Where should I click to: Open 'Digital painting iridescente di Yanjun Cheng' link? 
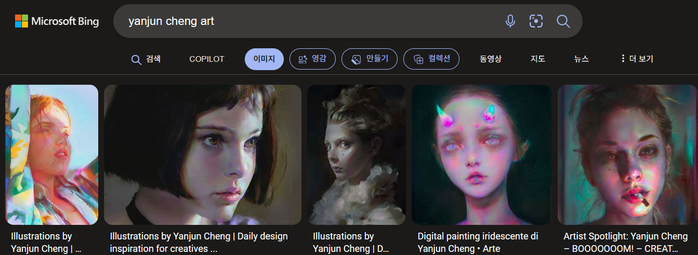478,243
